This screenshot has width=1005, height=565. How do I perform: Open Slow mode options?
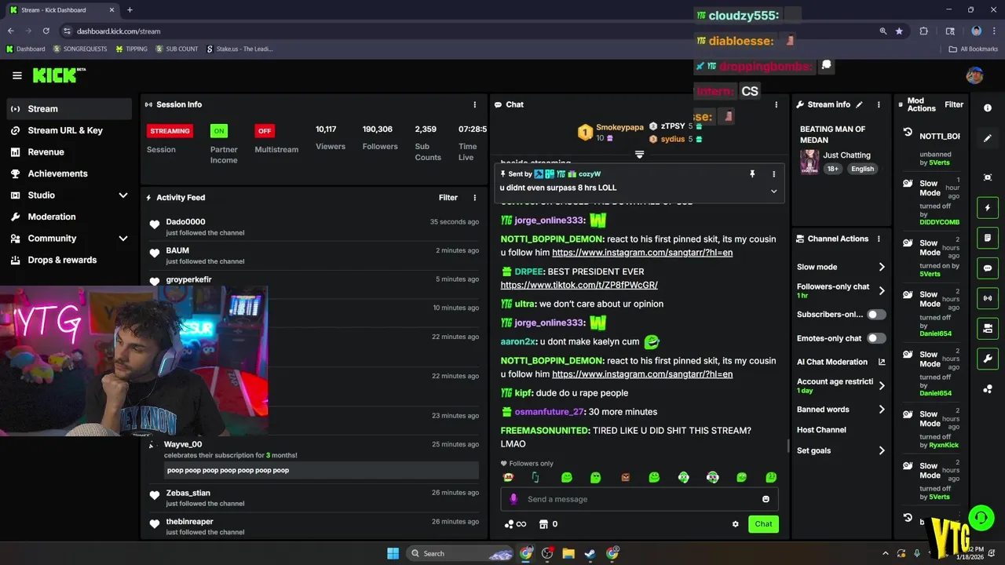tap(841, 267)
